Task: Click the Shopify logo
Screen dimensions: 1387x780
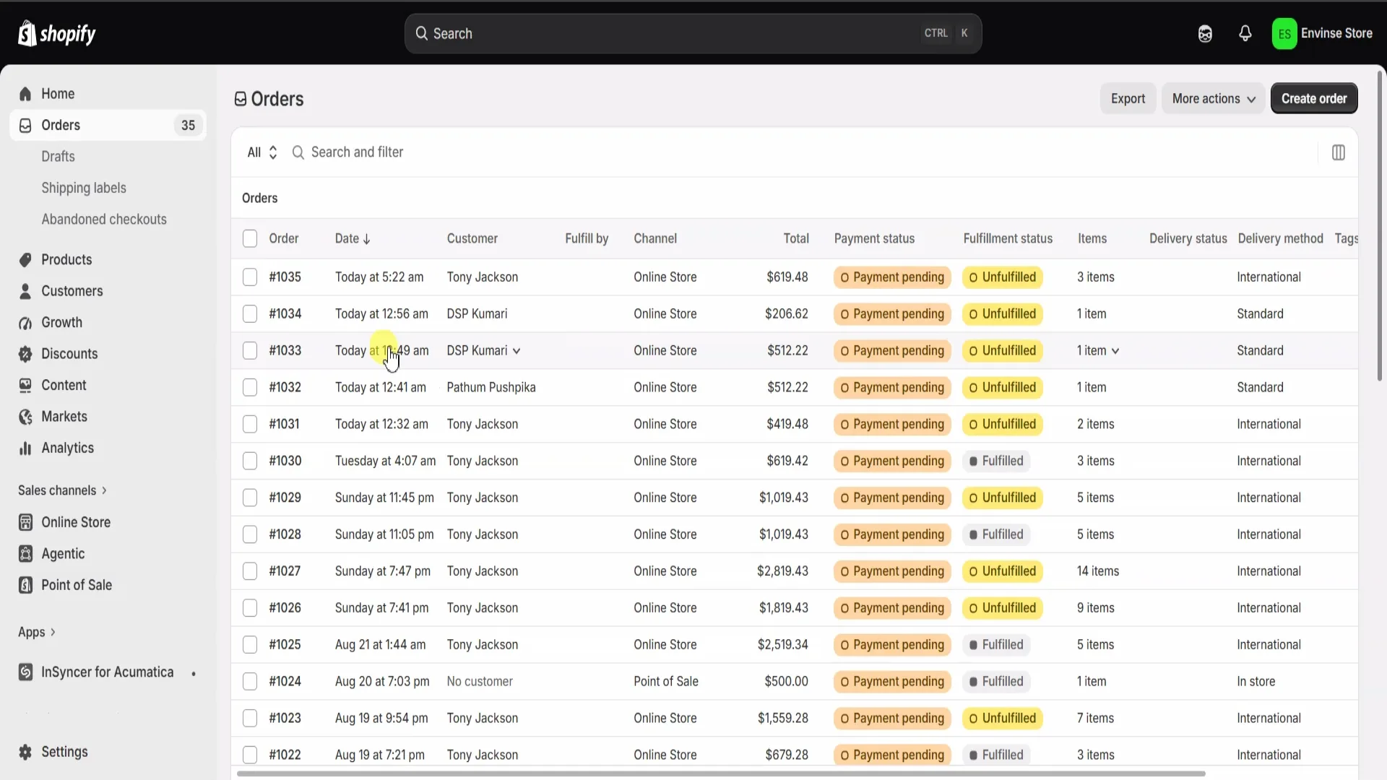Action: pyautogui.click(x=56, y=33)
